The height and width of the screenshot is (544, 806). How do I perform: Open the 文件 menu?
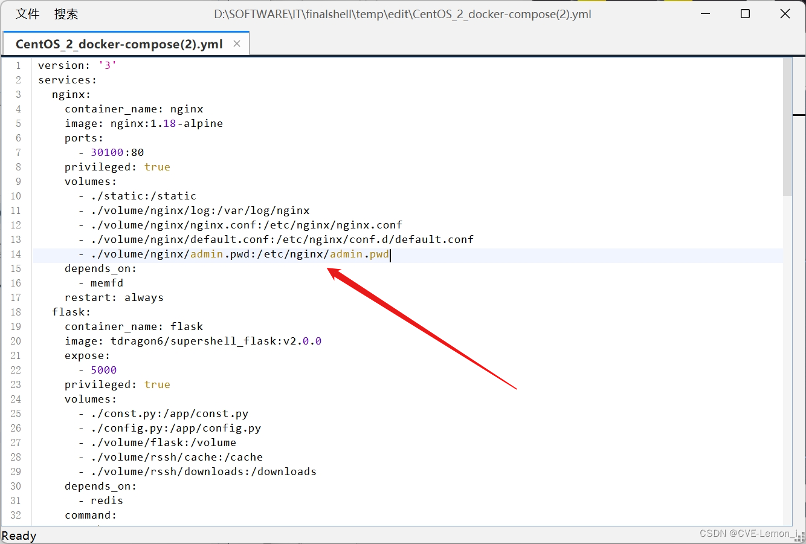(27, 14)
